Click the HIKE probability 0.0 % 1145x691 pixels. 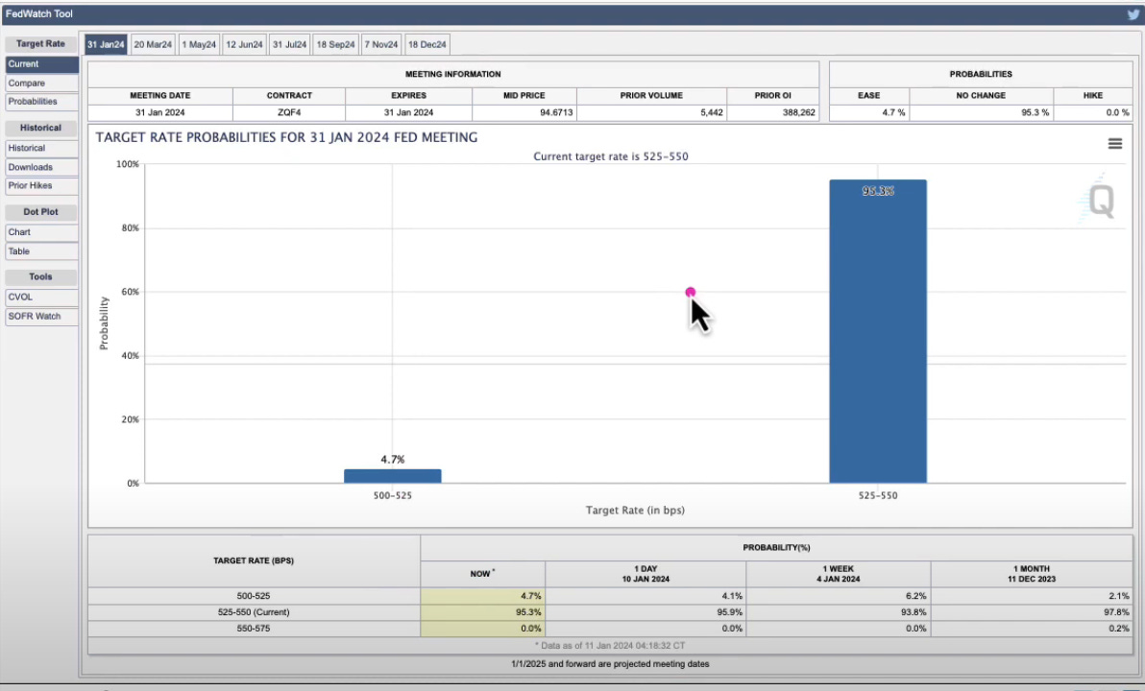pos(1117,112)
